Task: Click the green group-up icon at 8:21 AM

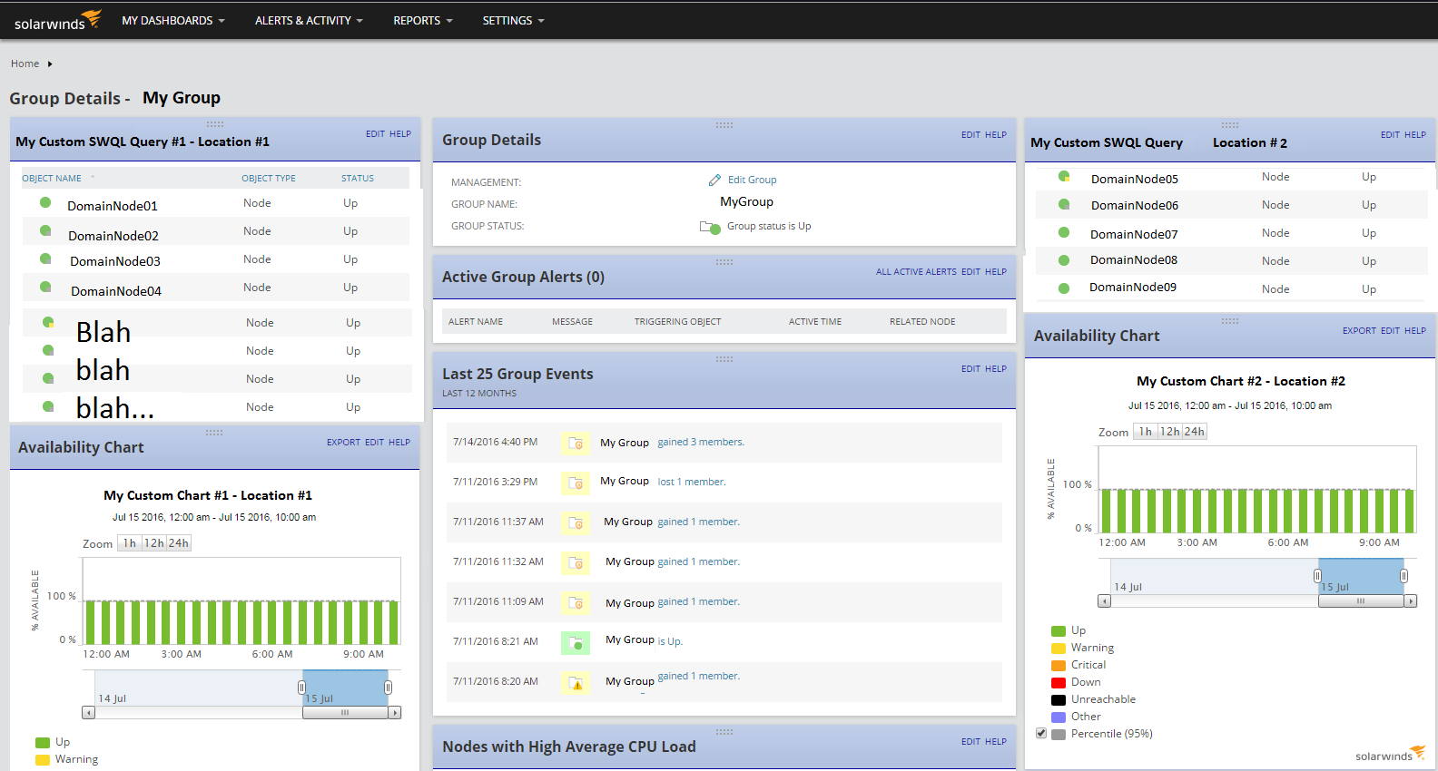Action: point(576,642)
